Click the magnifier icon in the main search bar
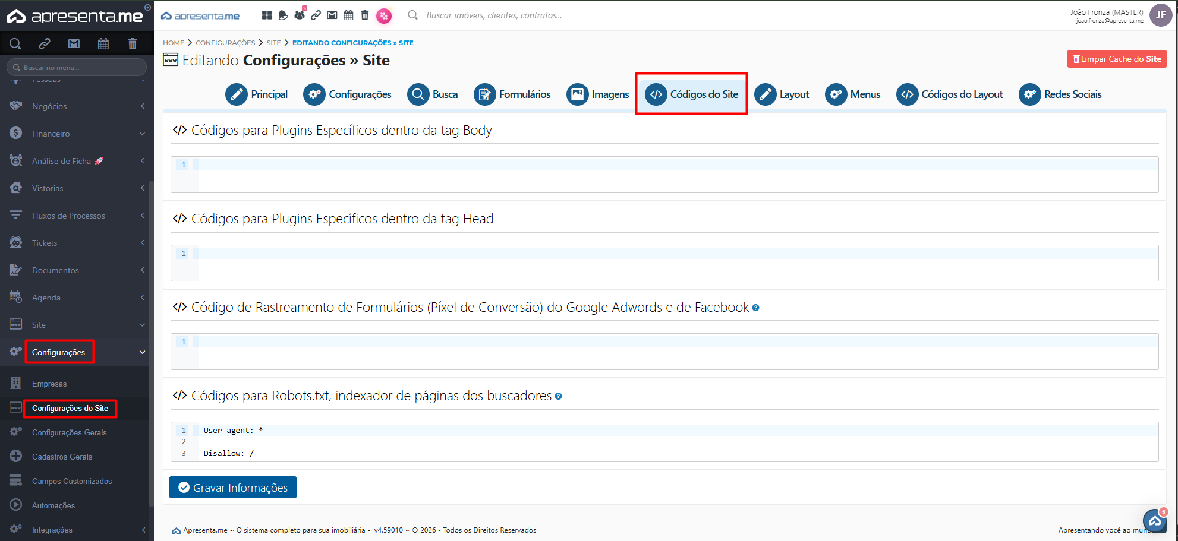 tap(413, 15)
